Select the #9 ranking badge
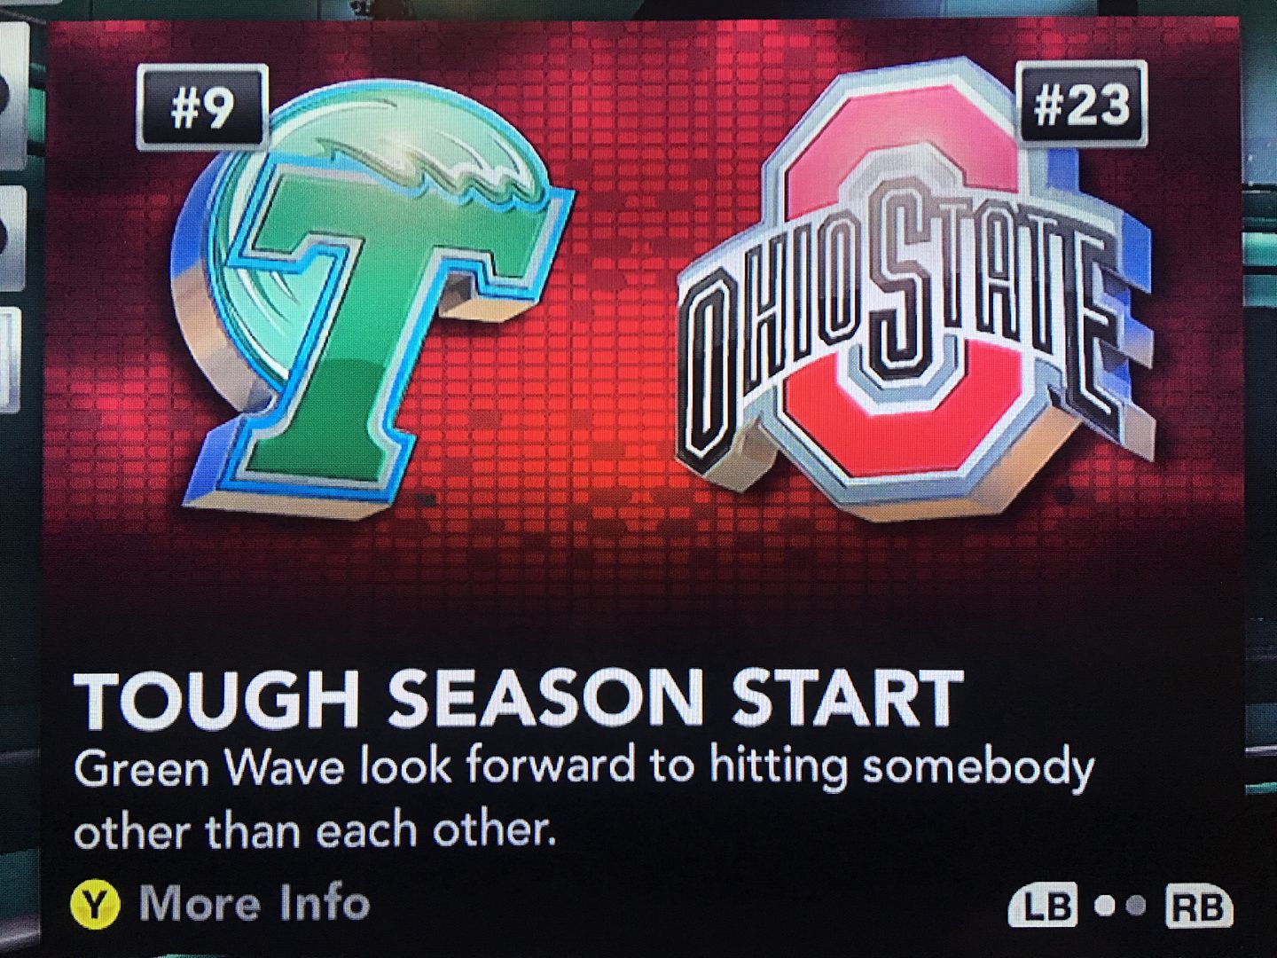1277x958 pixels. [201, 108]
